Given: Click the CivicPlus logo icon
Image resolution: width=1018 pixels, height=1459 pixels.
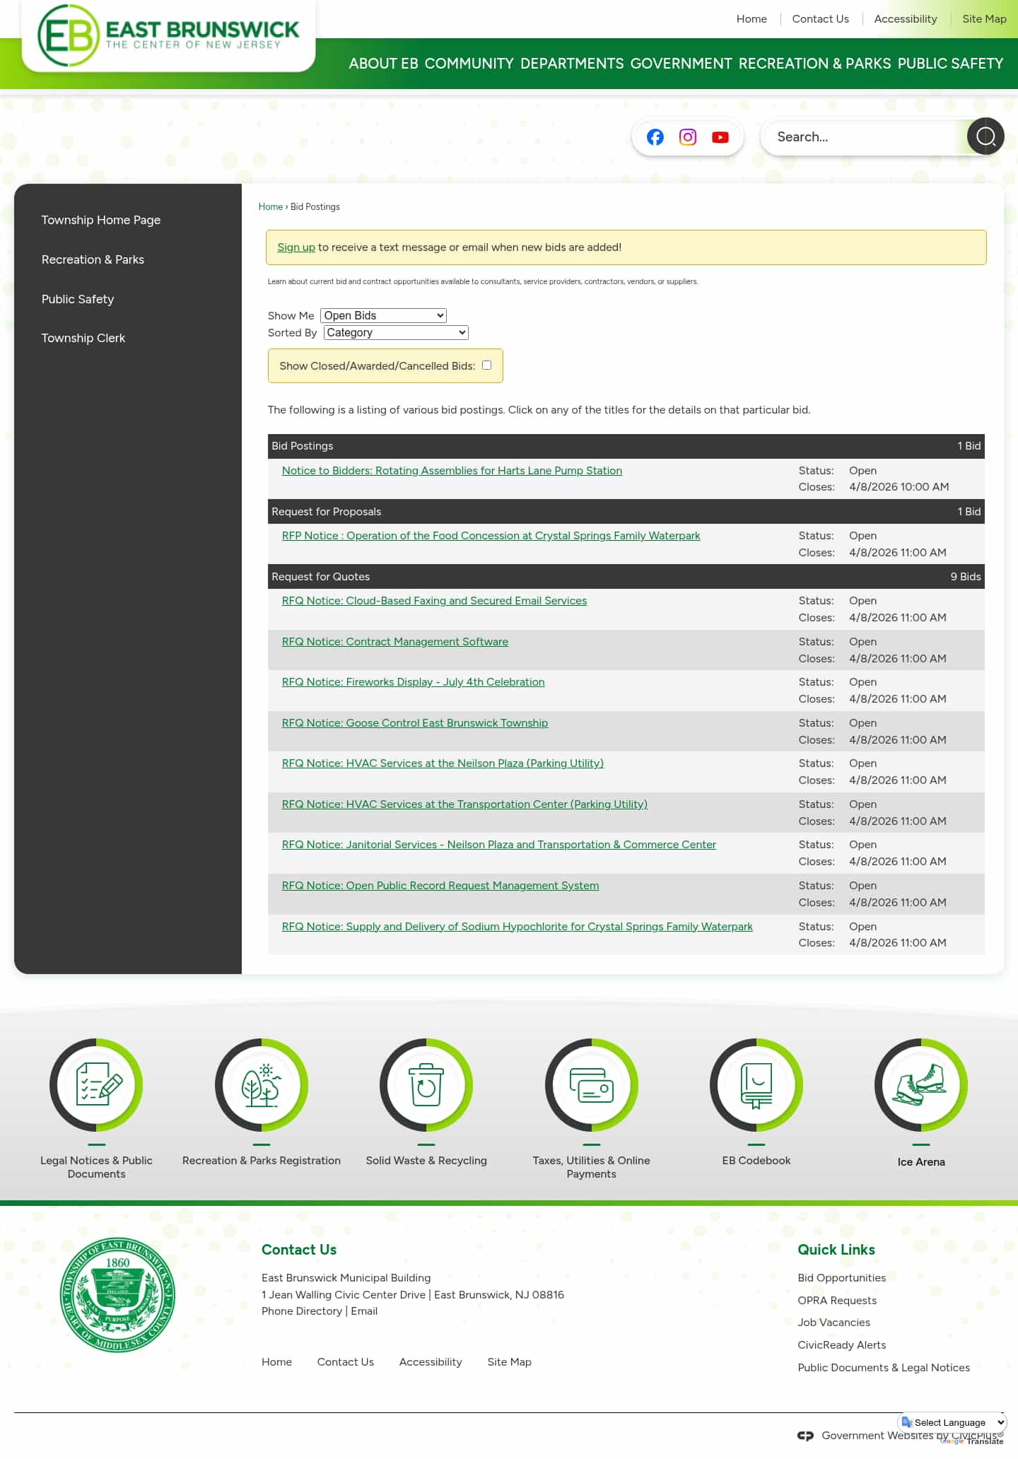Looking at the screenshot, I should point(805,1436).
